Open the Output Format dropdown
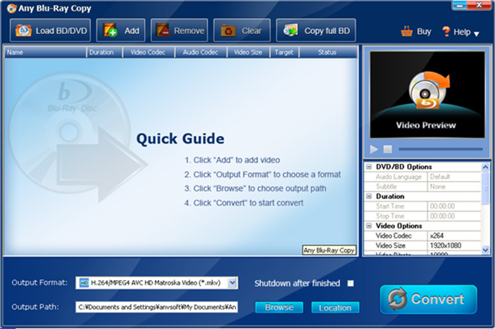This screenshot has height=329, width=495. coord(233,282)
